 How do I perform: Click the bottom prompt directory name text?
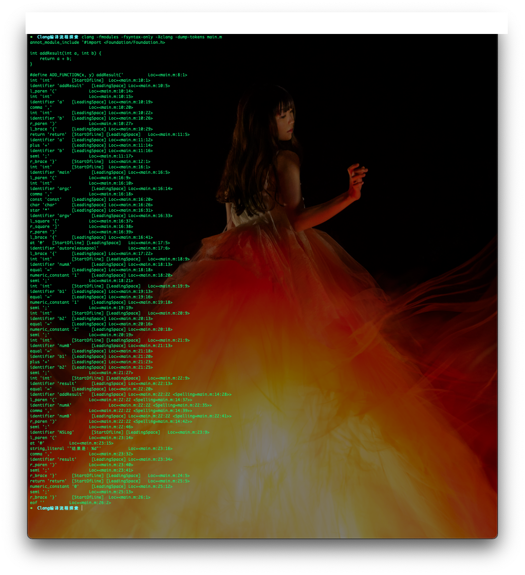[58, 508]
